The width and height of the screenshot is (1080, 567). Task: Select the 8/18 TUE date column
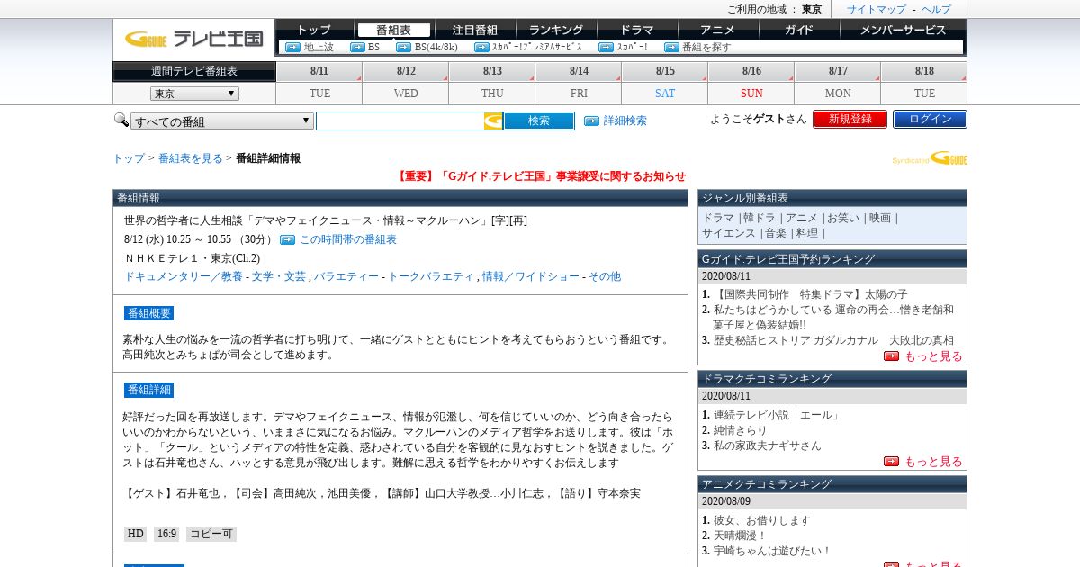[x=924, y=83]
